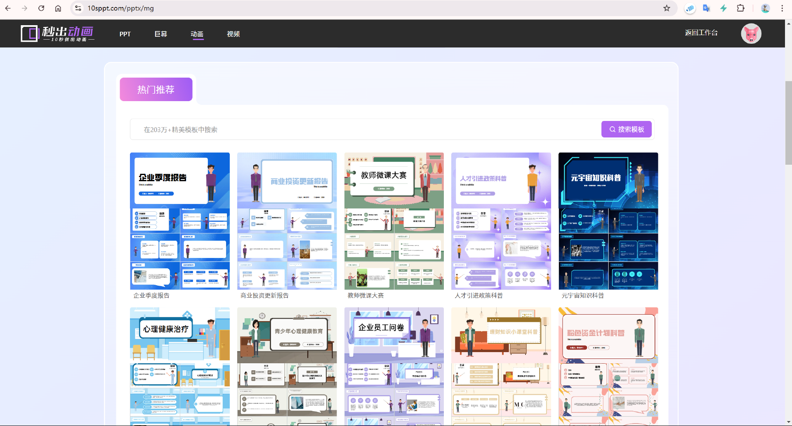
Task: Click the 搜索模板 button
Action: click(x=626, y=129)
